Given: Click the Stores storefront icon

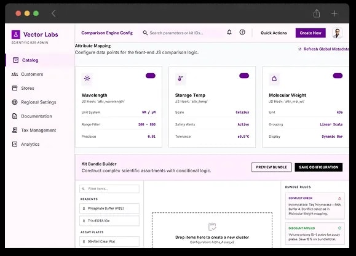Looking at the screenshot, I should [x=15, y=88].
